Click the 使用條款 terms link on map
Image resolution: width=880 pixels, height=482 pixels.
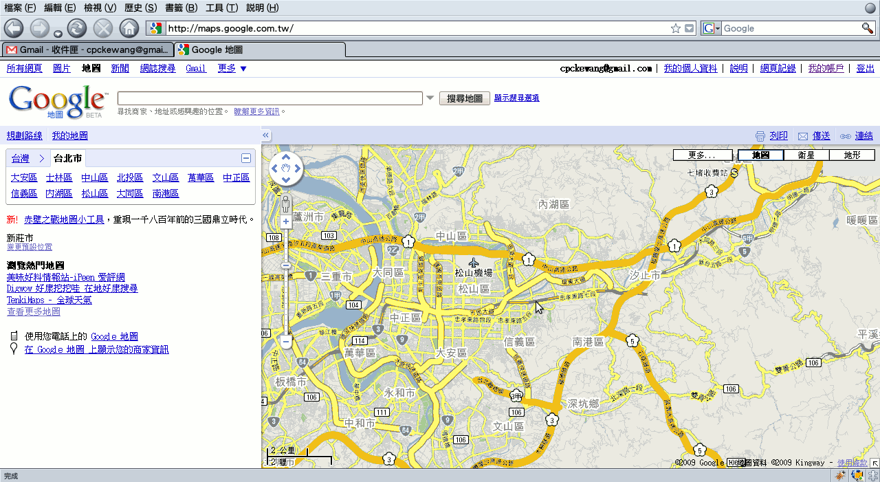(852, 463)
